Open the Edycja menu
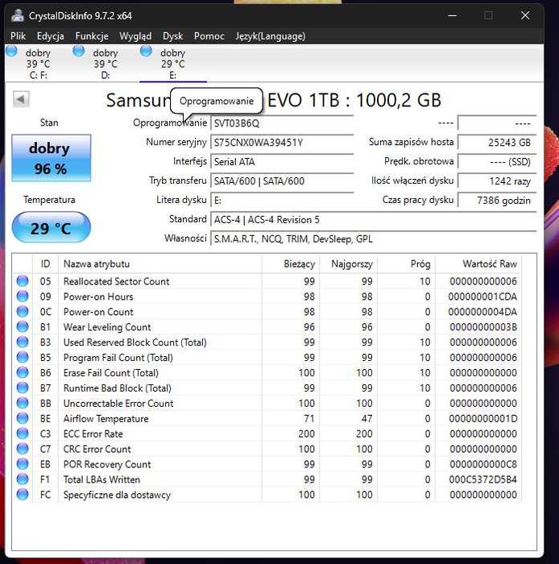 coord(50,36)
